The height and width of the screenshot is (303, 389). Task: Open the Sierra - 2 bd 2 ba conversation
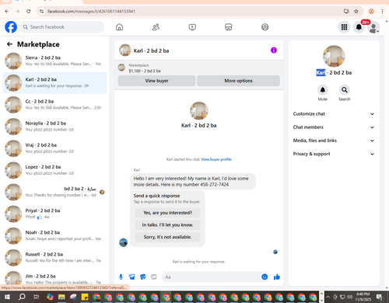[54, 61]
